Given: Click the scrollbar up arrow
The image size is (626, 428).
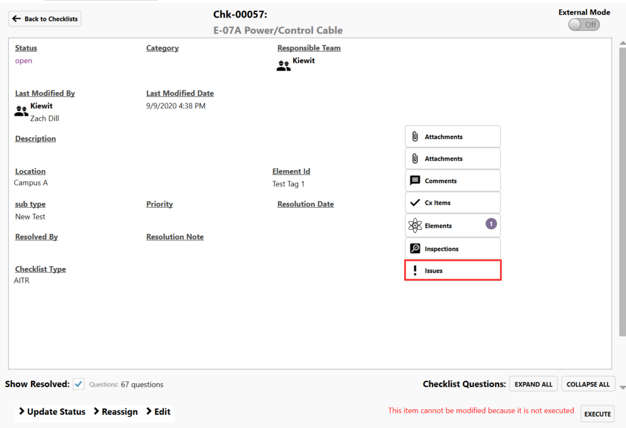Looking at the screenshot, I should pos(622,43).
